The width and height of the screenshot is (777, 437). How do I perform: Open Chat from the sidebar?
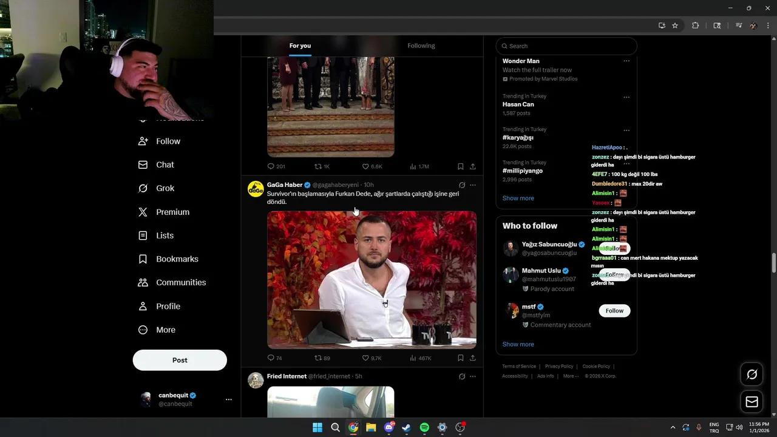coord(157,164)
